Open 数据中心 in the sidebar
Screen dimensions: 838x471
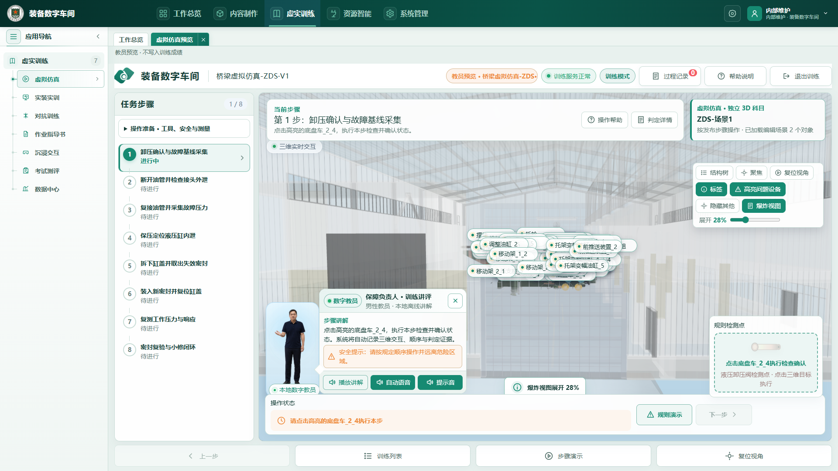click(x=47, y=189)
